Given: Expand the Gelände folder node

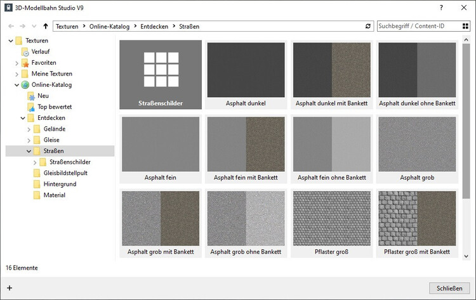Looking at the screenshot, I should [x=29, y=129].
